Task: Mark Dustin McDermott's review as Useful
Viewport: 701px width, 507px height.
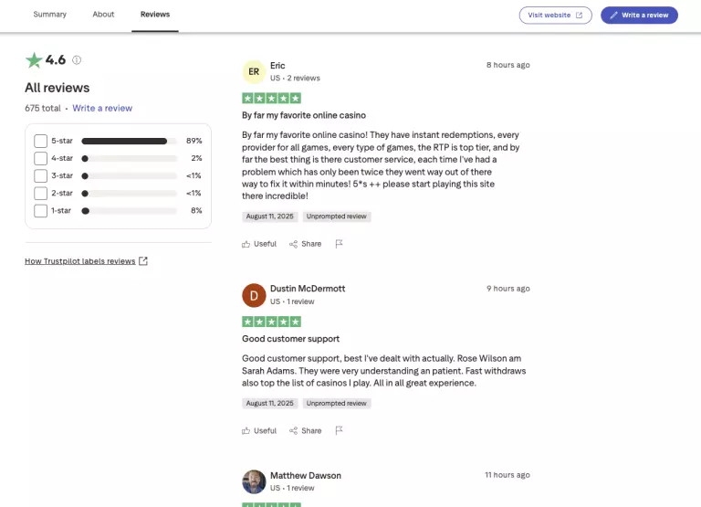Action: click(259, 430)
